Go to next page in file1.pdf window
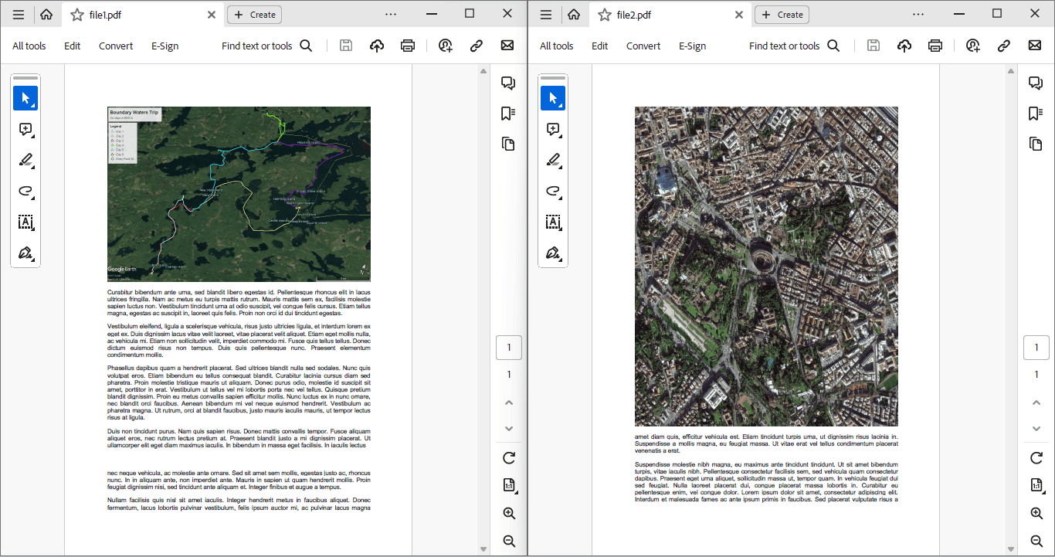Image resolution: width=1055 pixels, height=557 pixels. point(509,429)
